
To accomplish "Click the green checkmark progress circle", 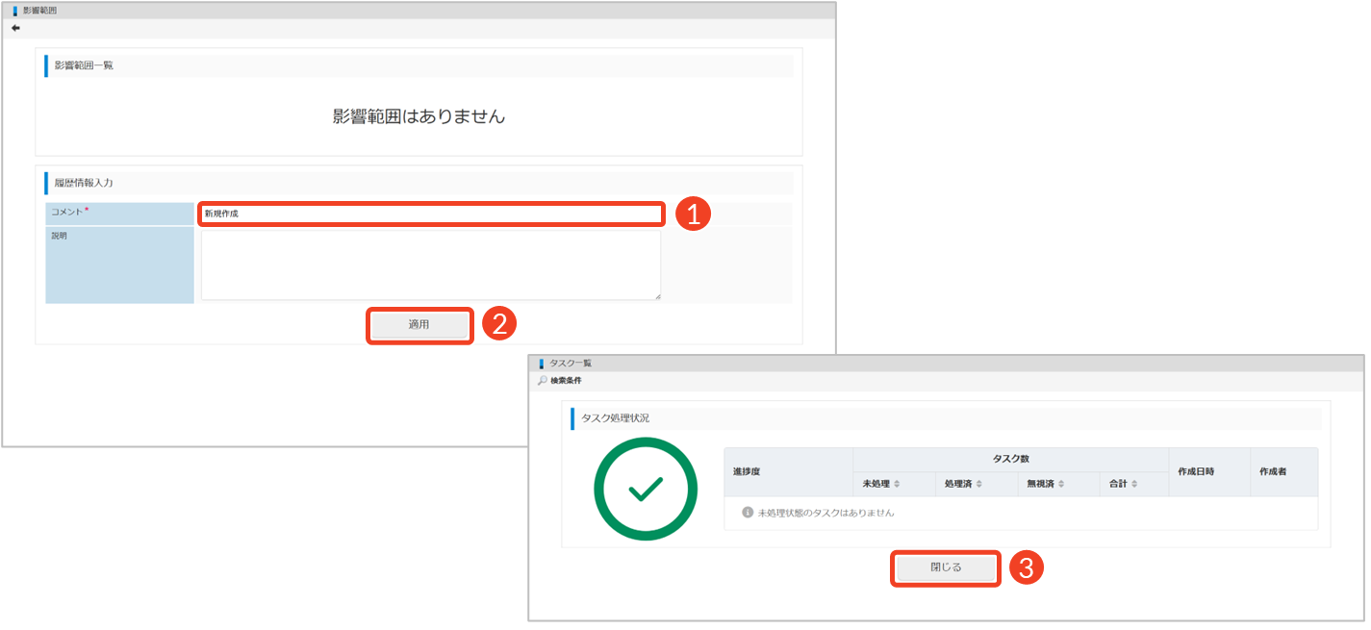I will 645,489.
